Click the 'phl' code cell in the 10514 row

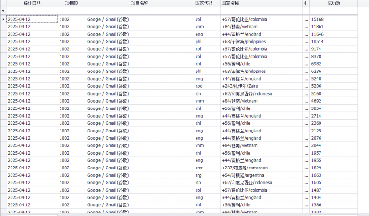coord(207,42)
